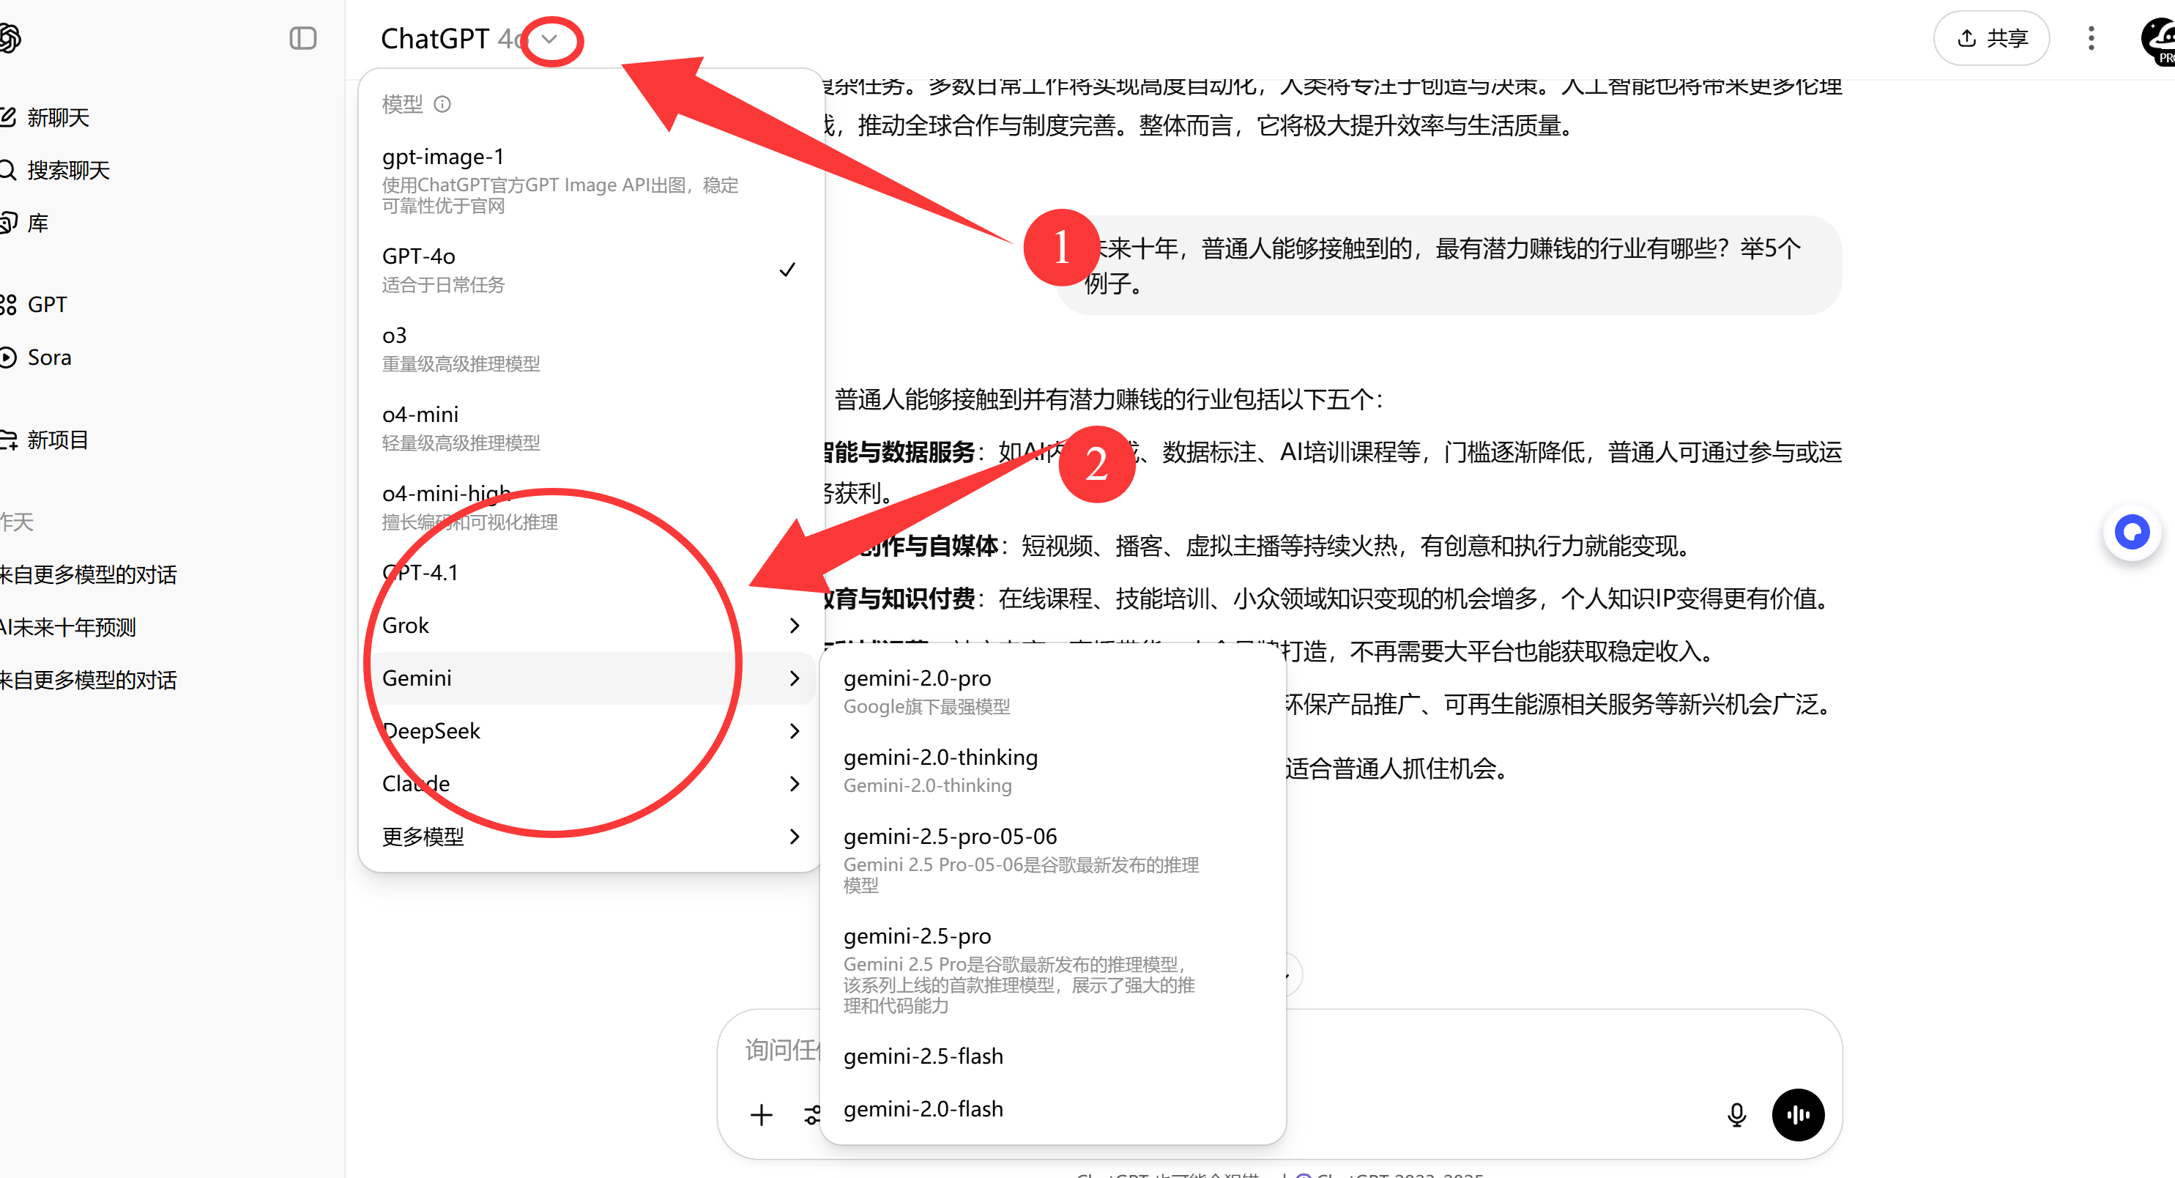Click the user message bubble about 未来十年
2175x1178 pixels.
pos(1449,265)
